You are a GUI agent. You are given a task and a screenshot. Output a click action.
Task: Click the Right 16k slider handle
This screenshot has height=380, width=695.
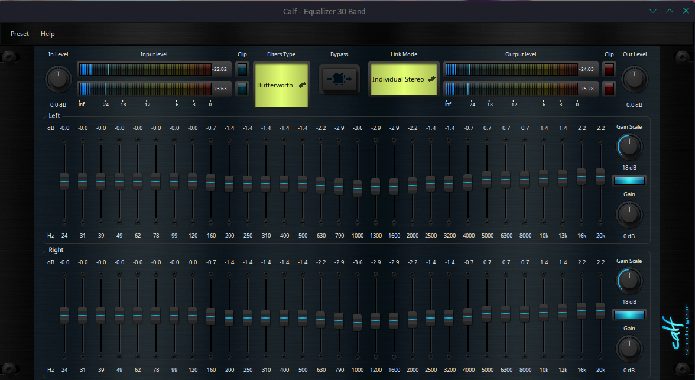581,311
